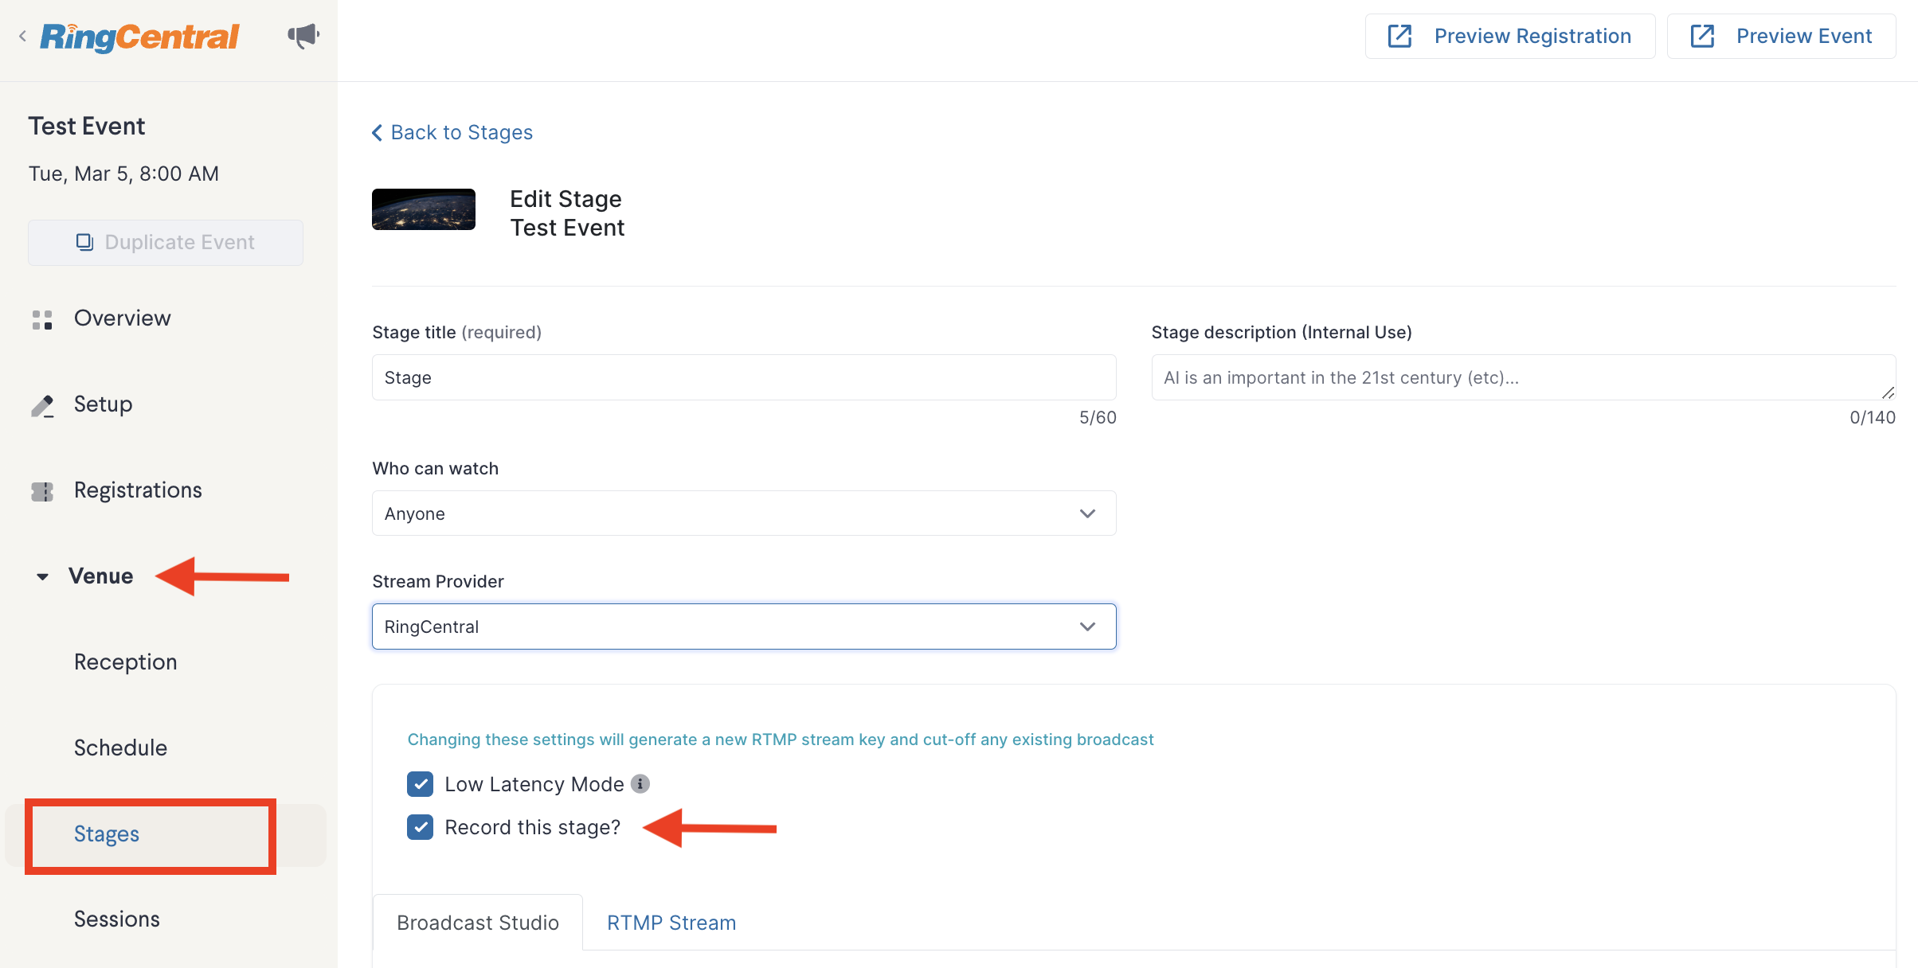Click the Duplicate Event button

tap(166, 242)
